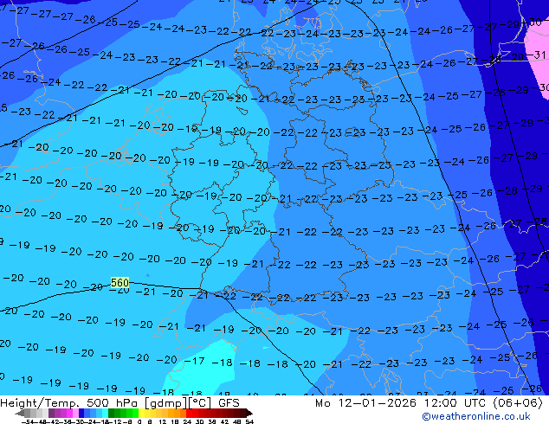Select the bright red 24 segment of the color scale
The width and height of the screenshot is (549, 424).
pyautogui.click(x=189, y=413)
